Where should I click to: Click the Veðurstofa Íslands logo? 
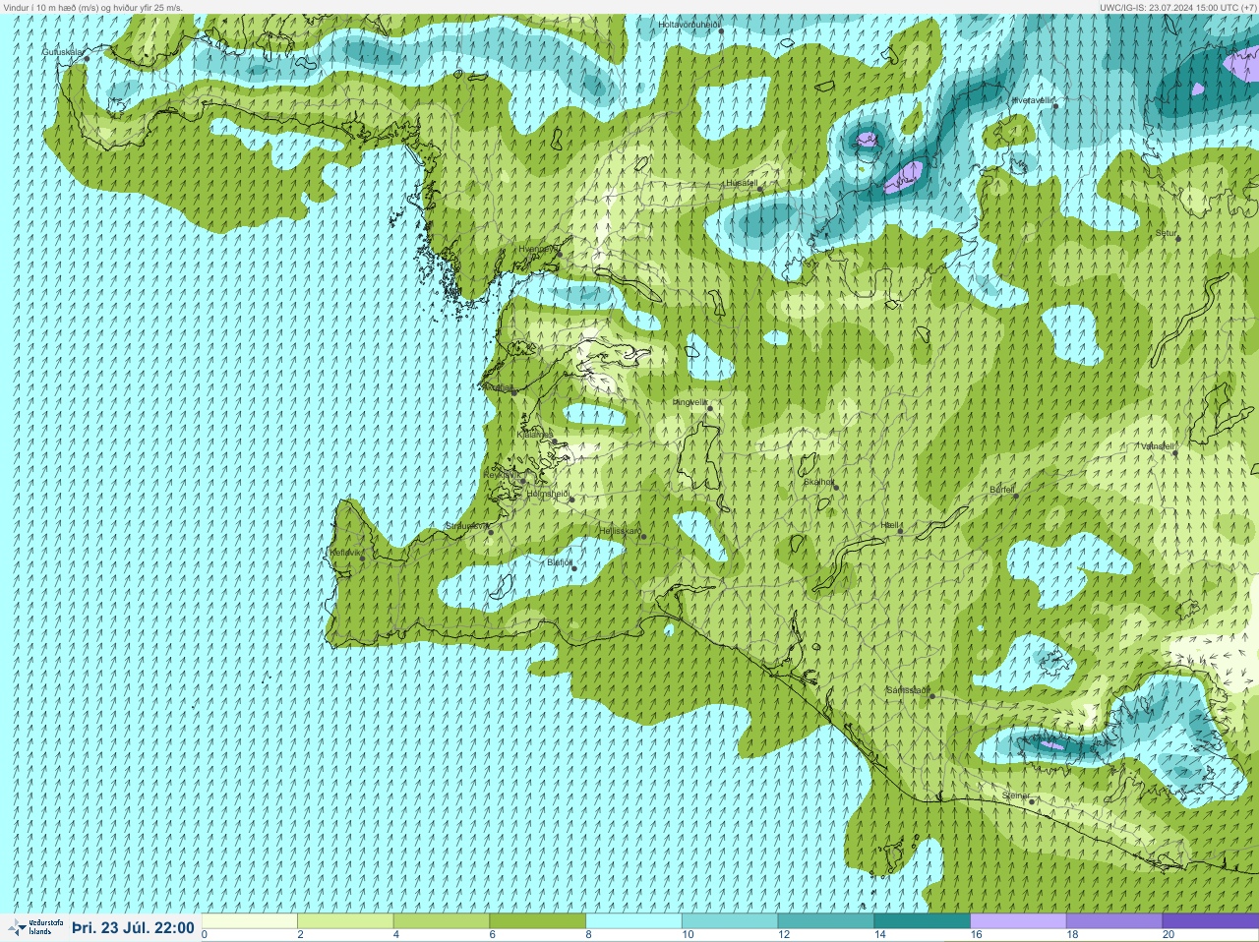35,927
